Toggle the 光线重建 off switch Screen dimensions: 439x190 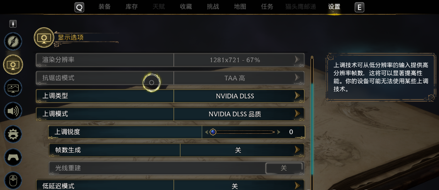[284, 168]
